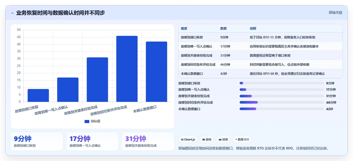The width and height of the screenshot is (353, 161).
Task: Click the 表格 tag chip
Action: pos(207,139)
